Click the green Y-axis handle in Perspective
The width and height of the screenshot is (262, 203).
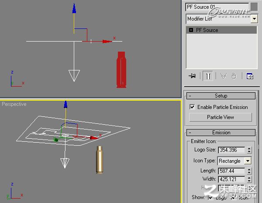pos(56,140)
